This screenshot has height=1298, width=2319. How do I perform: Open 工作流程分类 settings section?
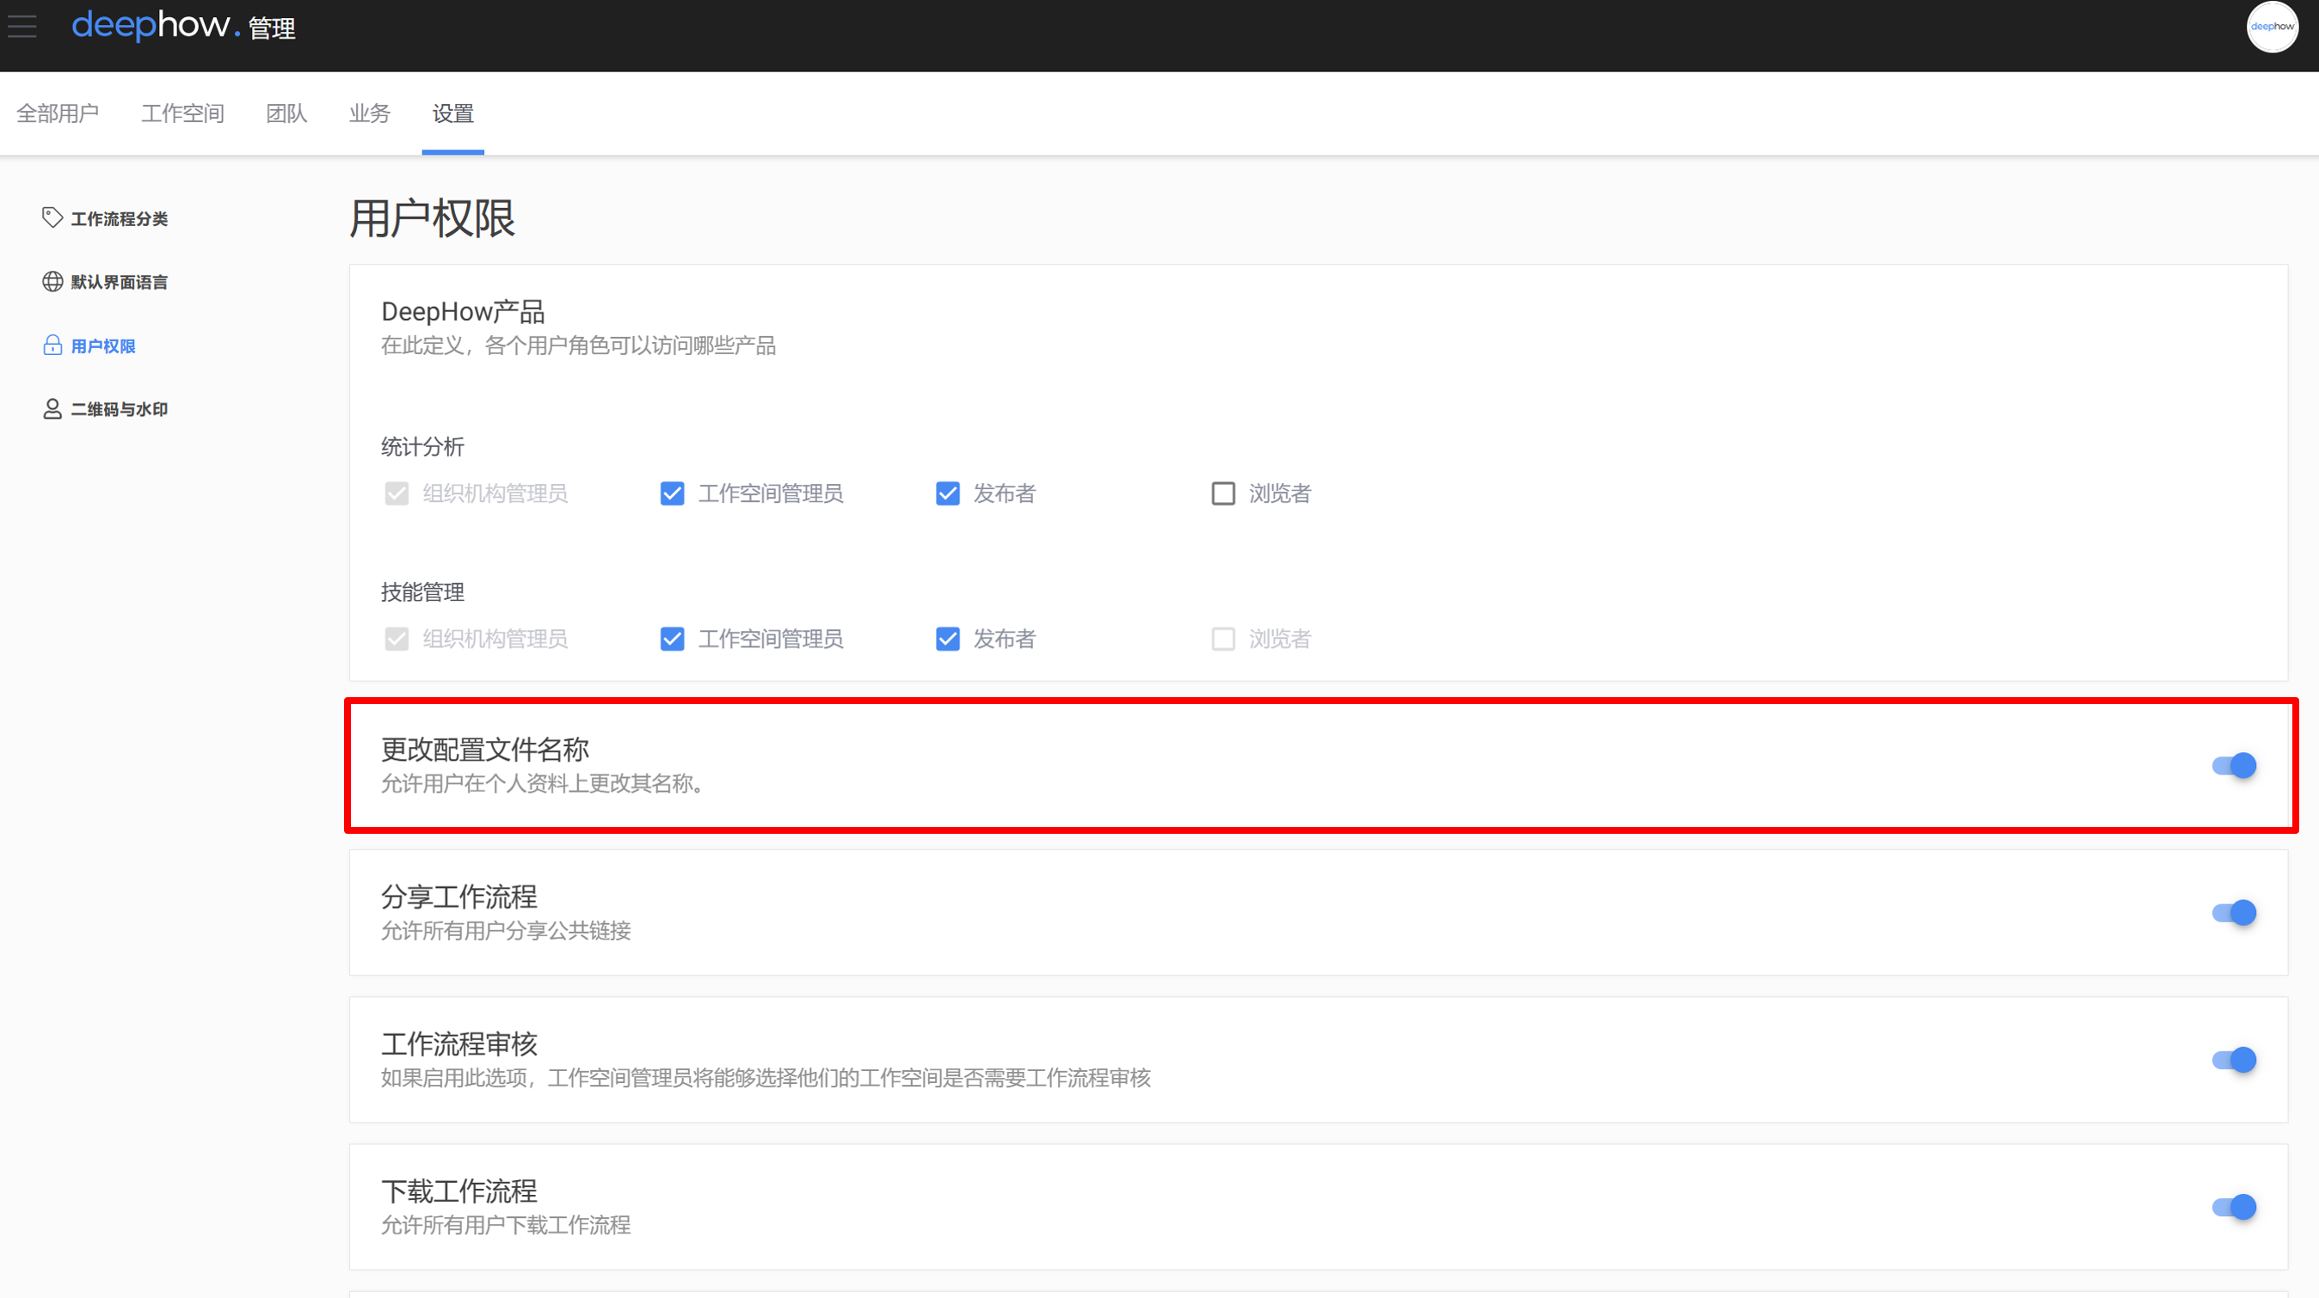tap(105, 218)
